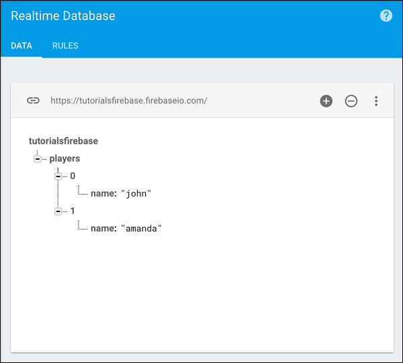Select the tutorialsfirebase root node
403x363 pixels.
[63, 141]
